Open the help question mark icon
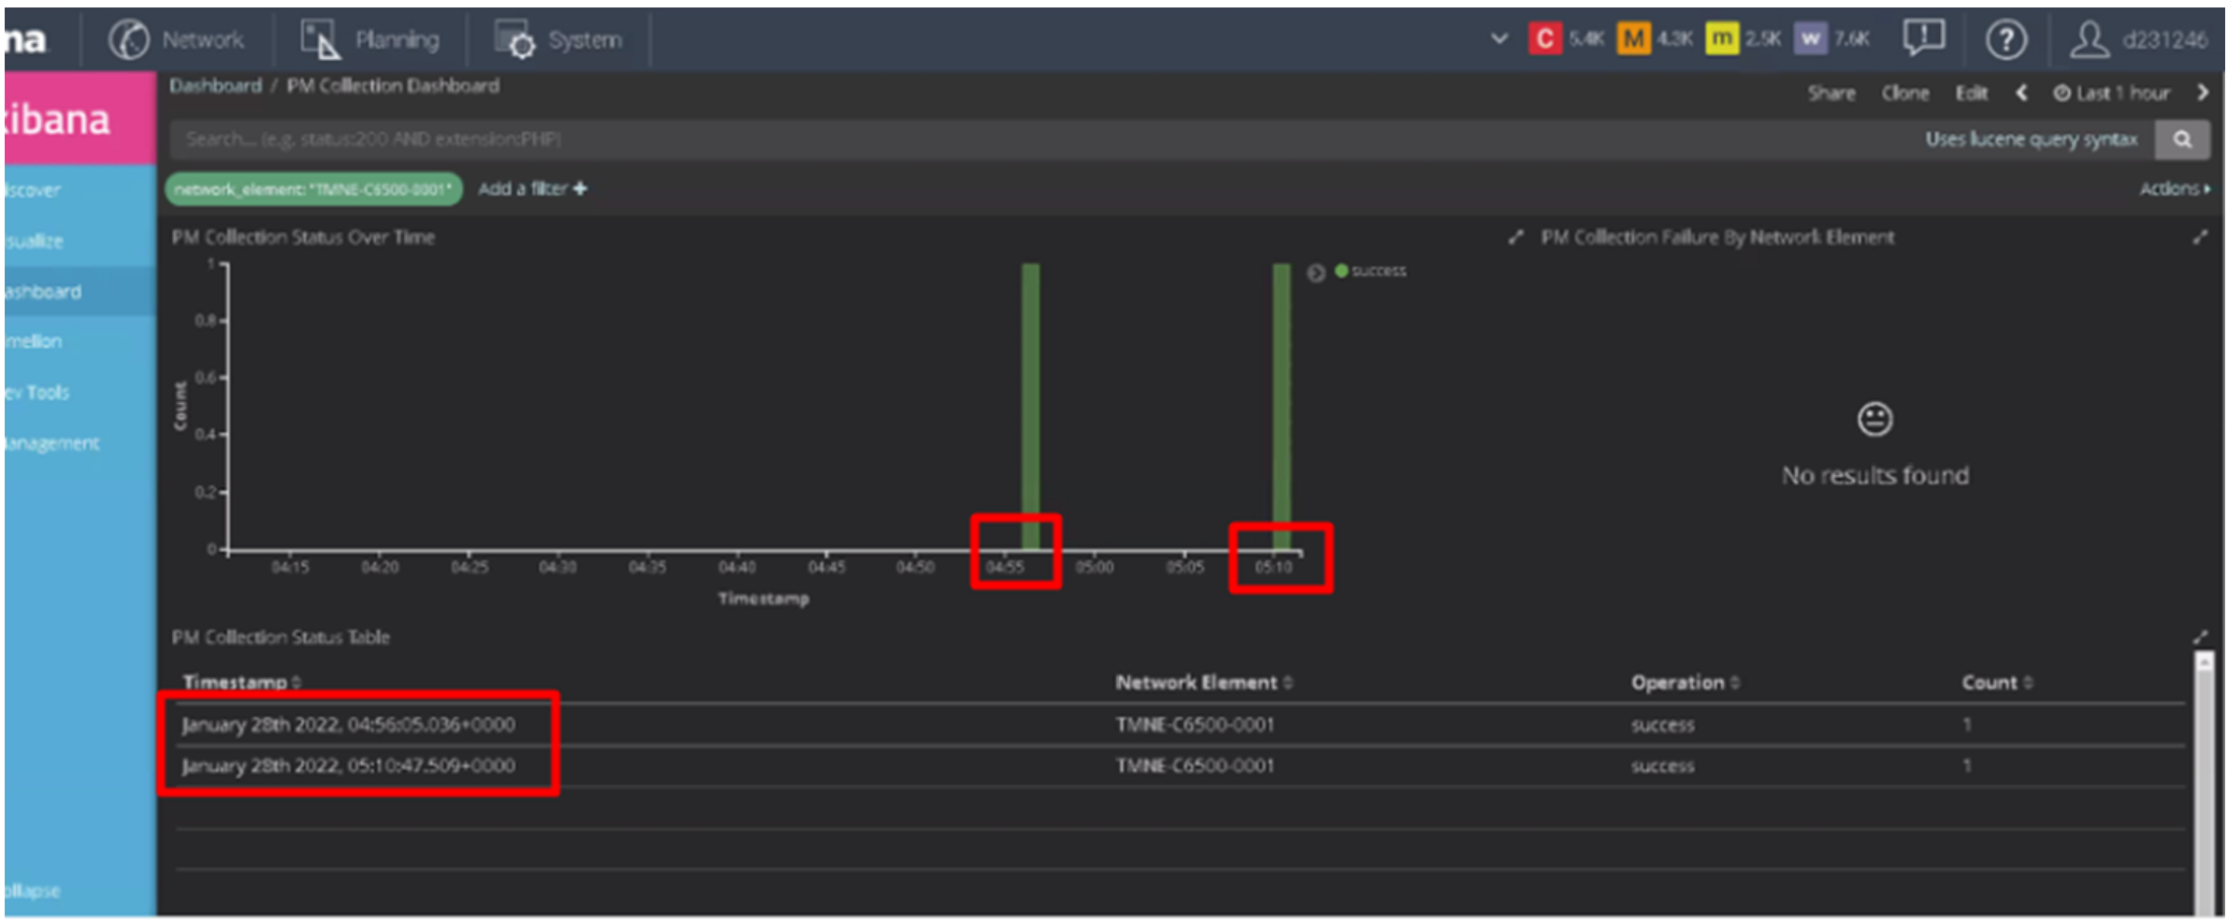 click(x=2005, y=40)
